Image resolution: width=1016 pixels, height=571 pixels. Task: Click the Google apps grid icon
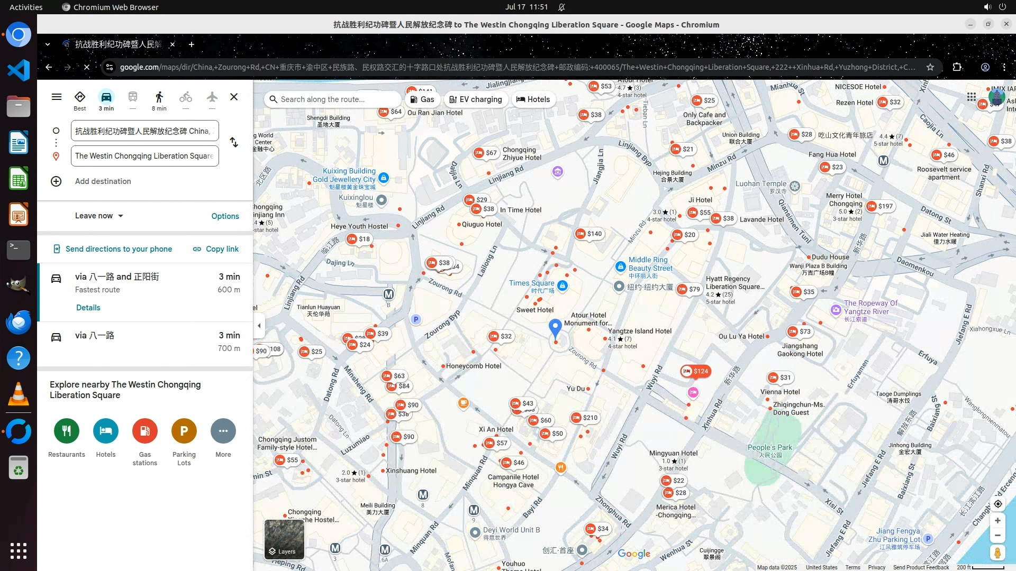click(971, 97)
